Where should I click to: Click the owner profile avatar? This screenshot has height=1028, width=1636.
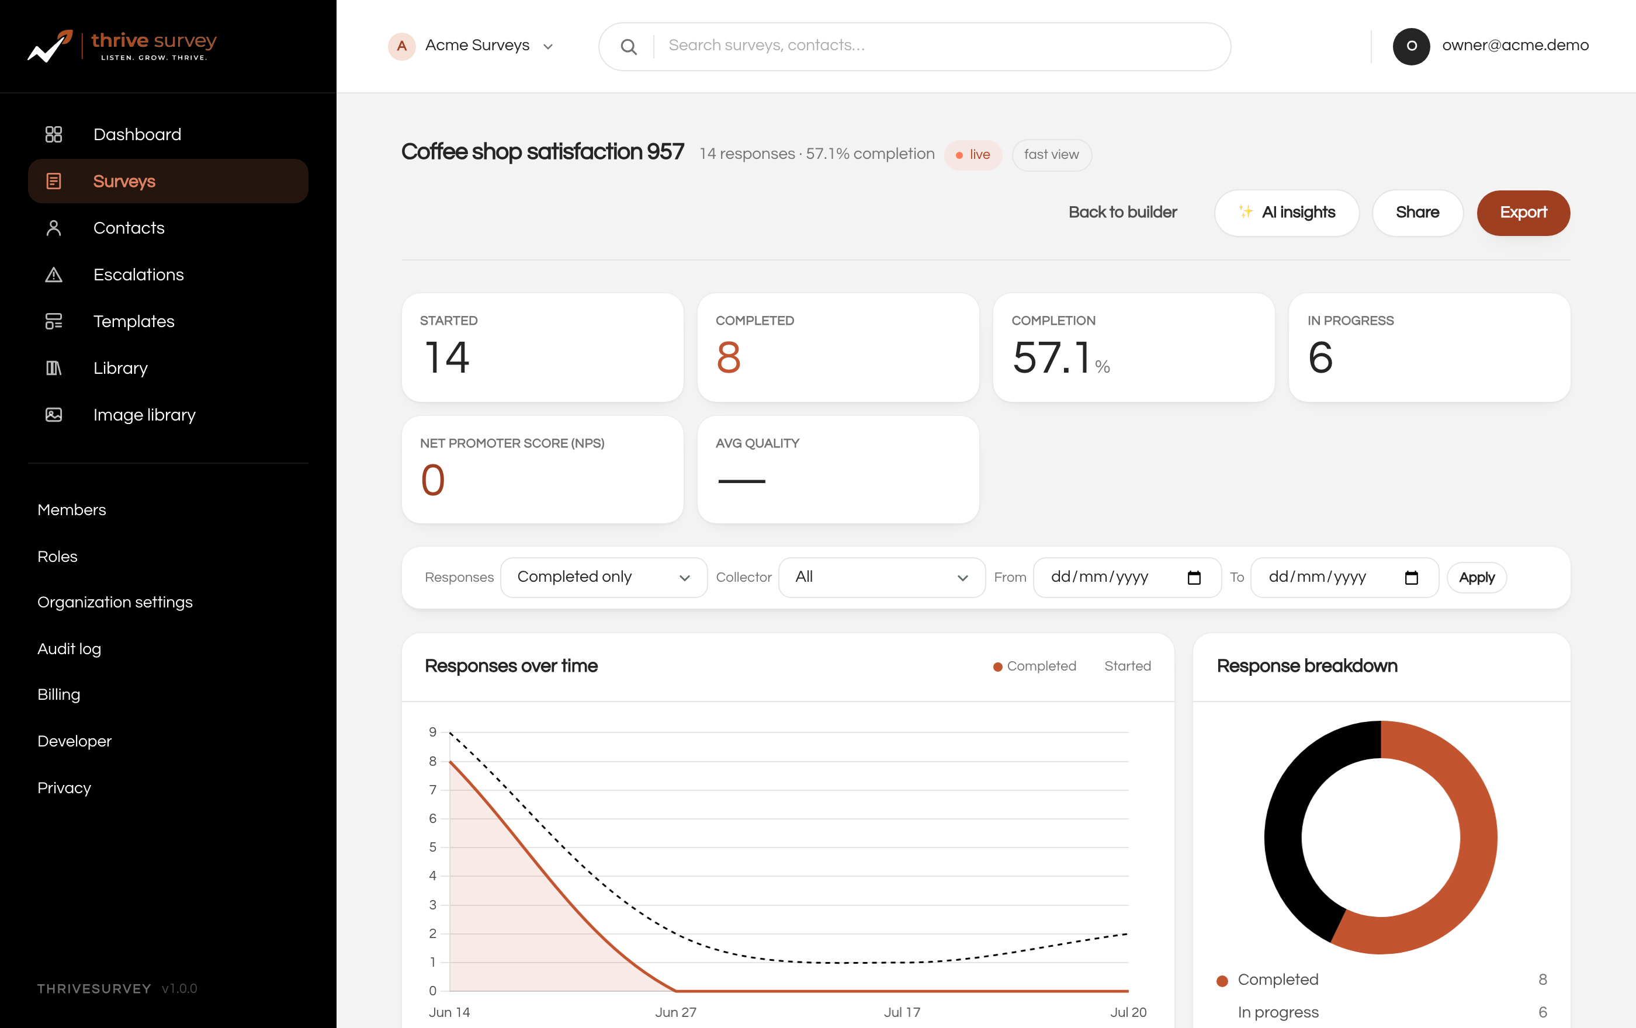coord(1411,46)
